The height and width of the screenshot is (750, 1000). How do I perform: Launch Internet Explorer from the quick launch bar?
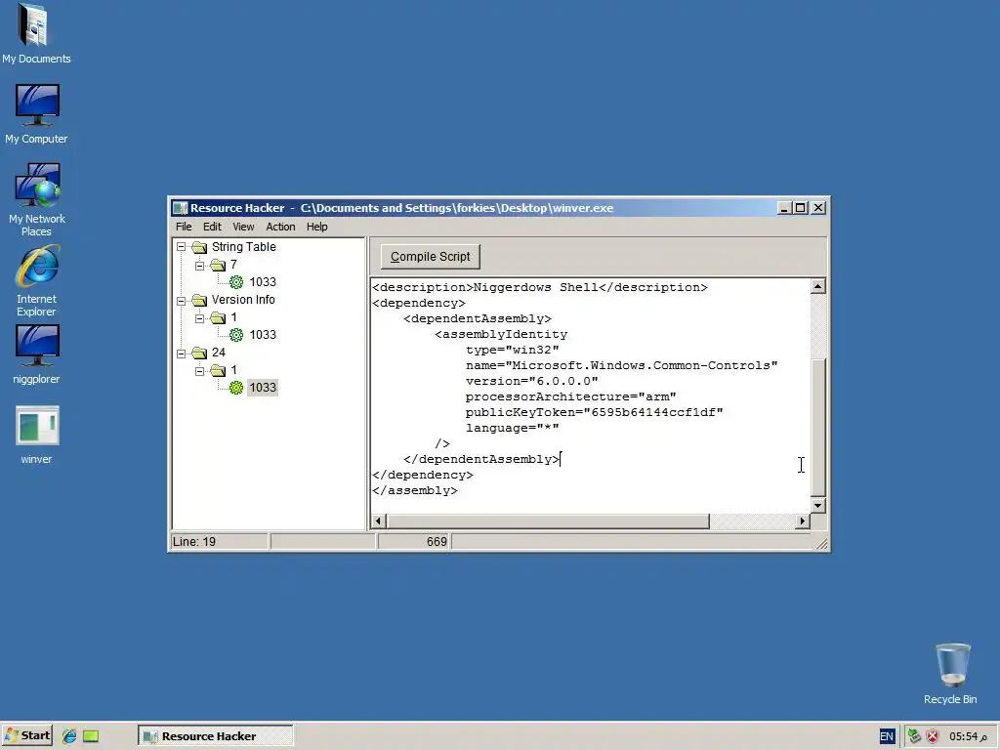69,736
